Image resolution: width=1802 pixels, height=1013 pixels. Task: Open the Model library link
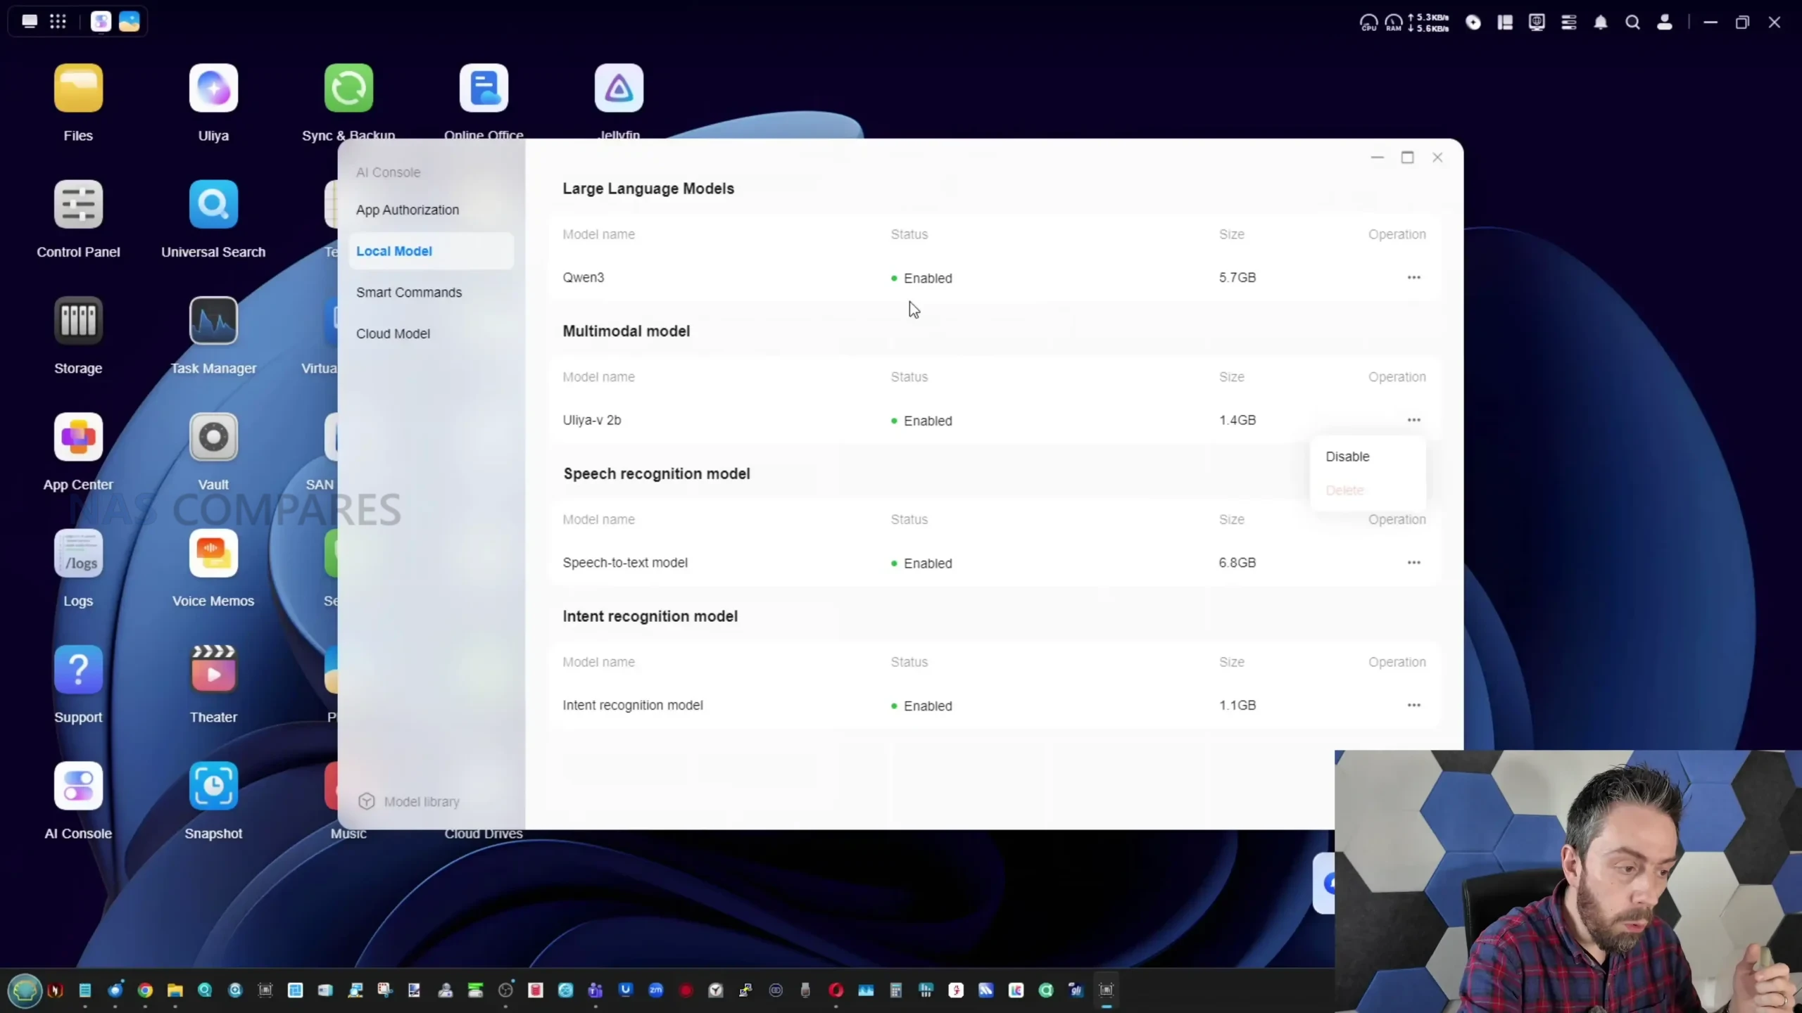421,801
